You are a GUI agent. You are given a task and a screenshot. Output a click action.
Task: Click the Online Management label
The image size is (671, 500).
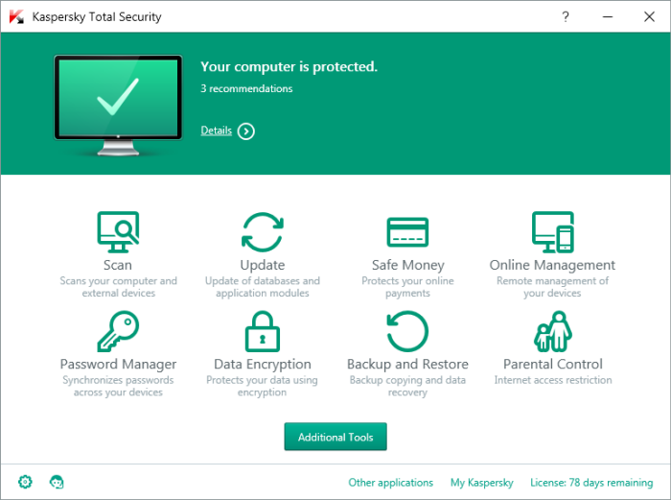(x=552, y=265)
